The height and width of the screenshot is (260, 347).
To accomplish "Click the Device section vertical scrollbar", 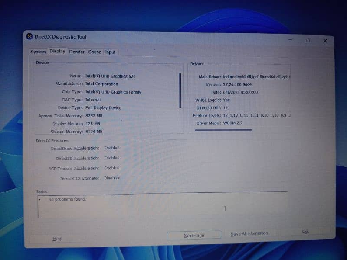I will coord(180,90).
